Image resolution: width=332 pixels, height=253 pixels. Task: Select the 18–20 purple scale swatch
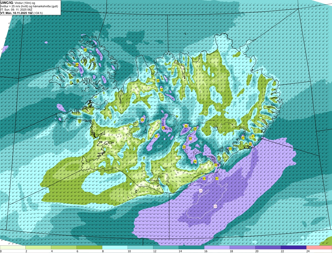tap(243, 247)
